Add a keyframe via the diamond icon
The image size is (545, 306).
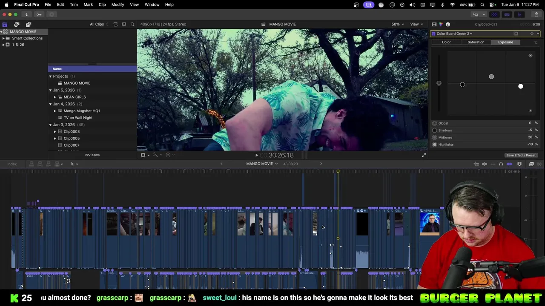(532, 34)
